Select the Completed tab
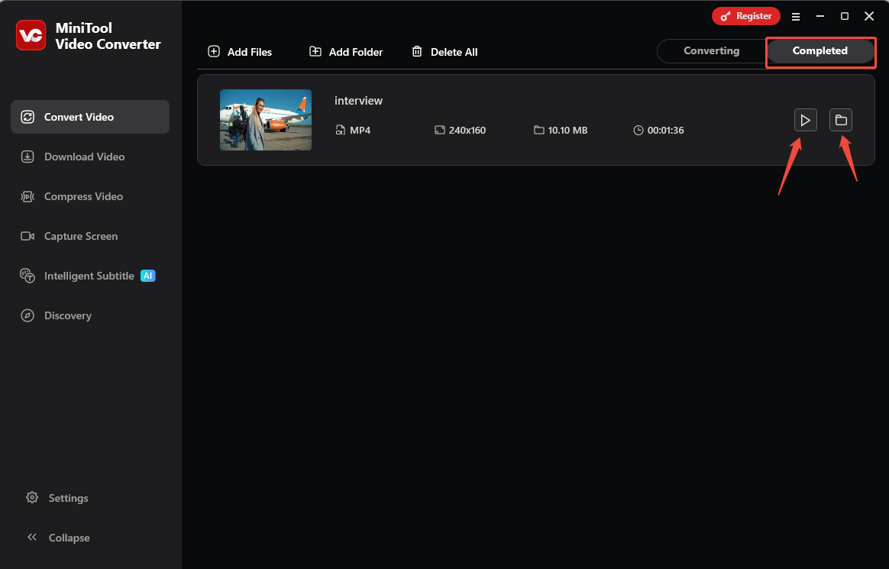 coord(820,50)
